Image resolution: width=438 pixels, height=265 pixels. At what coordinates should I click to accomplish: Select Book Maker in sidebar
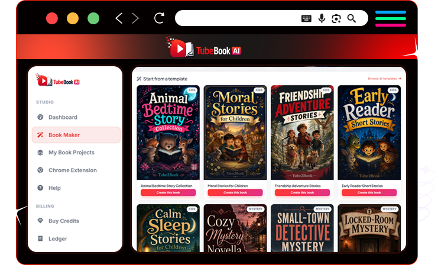click(76, 135)
